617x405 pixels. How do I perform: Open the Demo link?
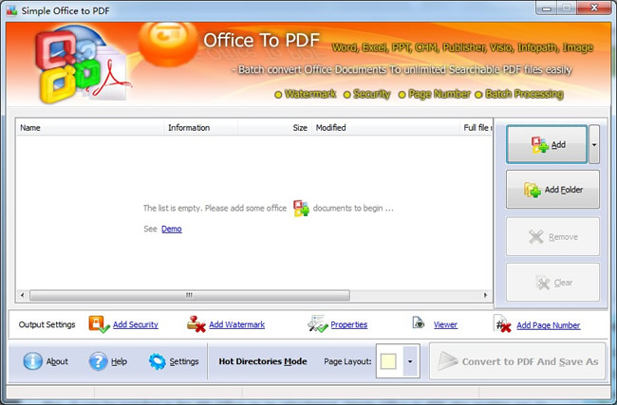[x=172, y=229]
